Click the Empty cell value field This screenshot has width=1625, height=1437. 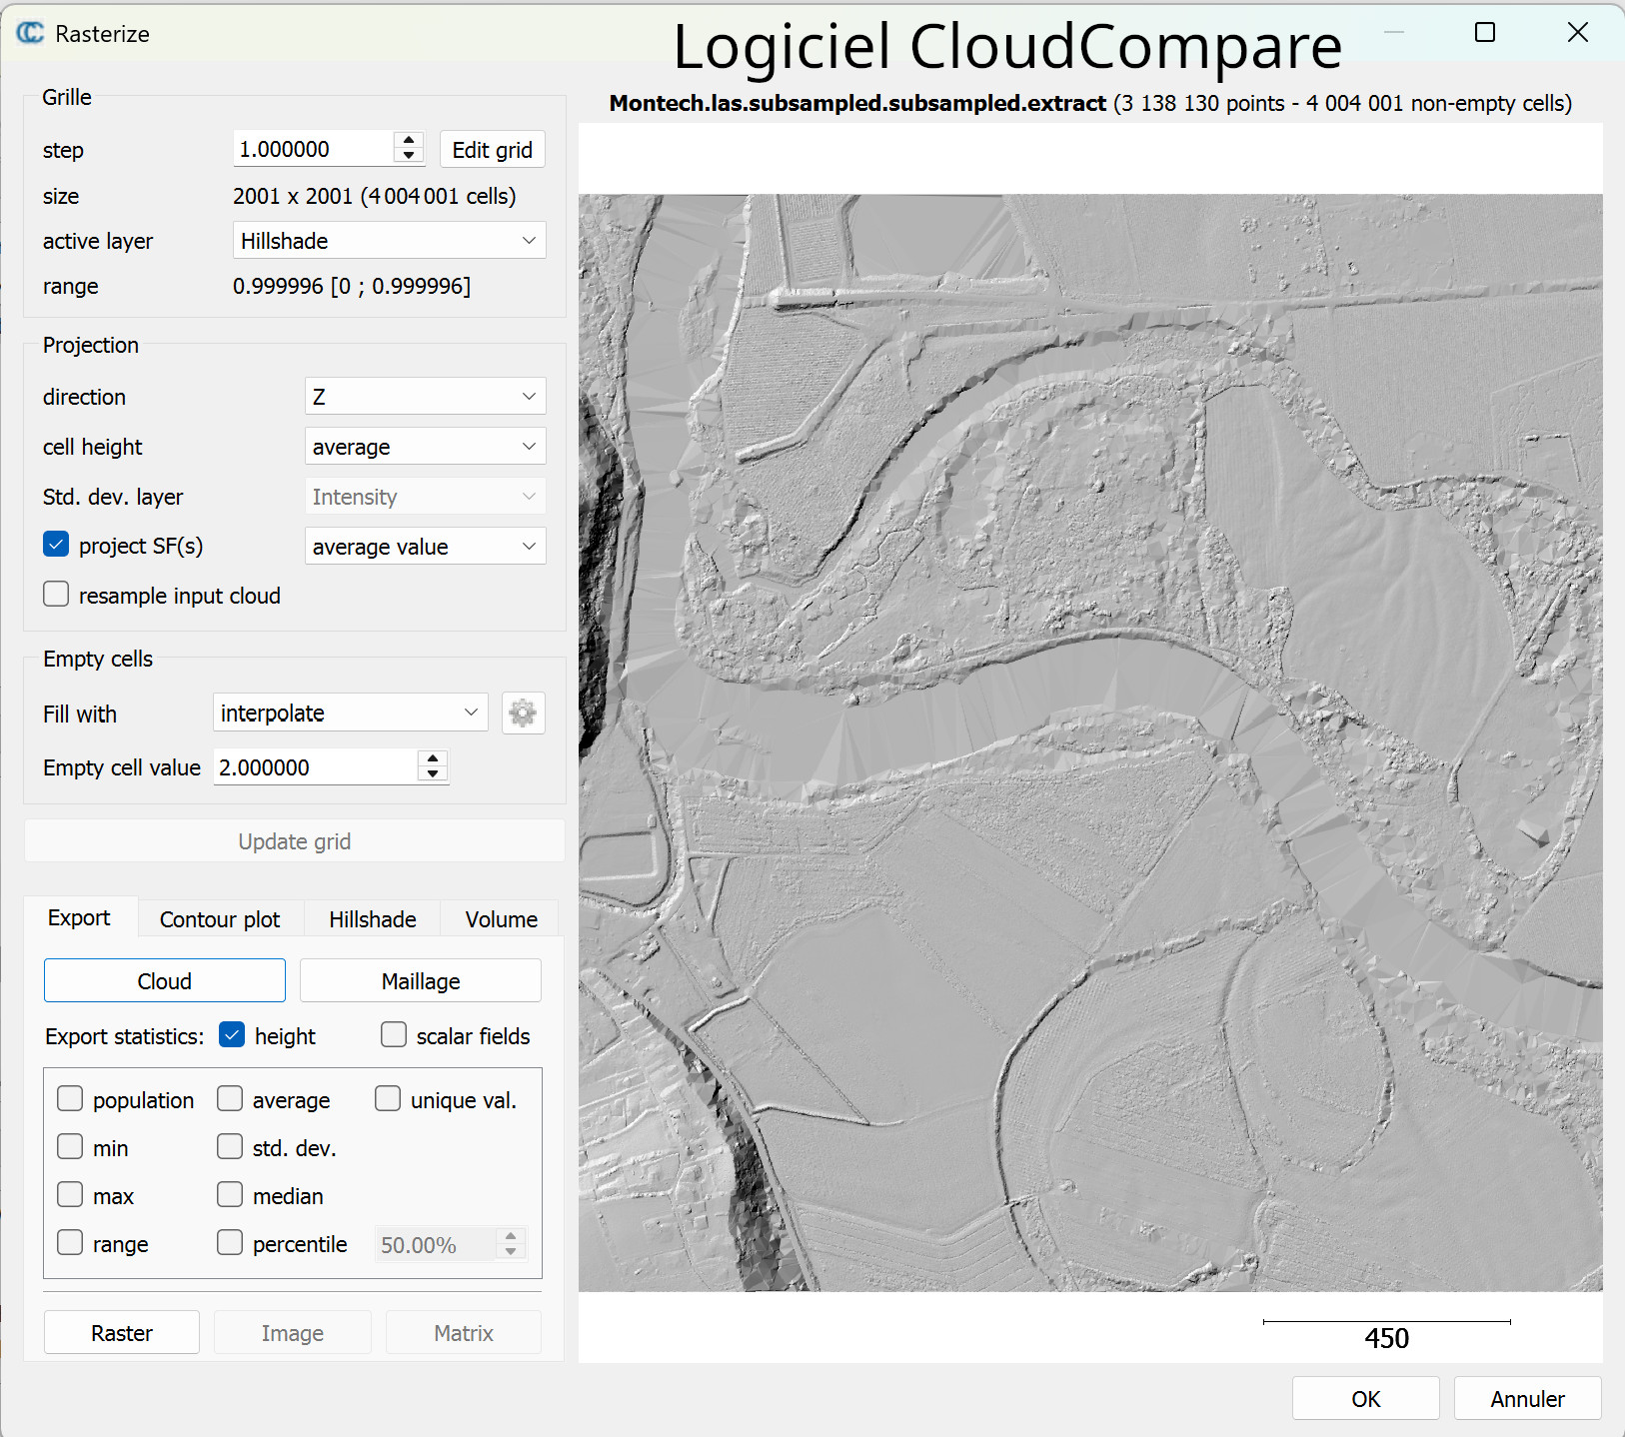click(x=317, y=767)
